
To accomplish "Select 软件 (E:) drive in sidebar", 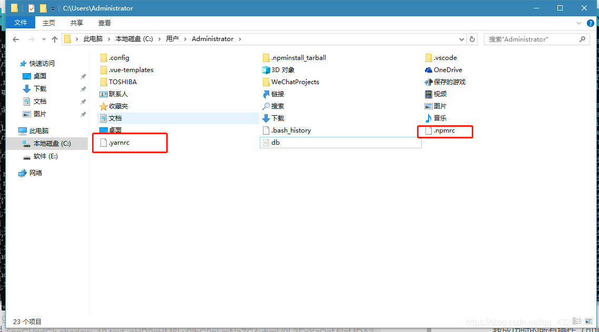I will (x=40, y=156).
